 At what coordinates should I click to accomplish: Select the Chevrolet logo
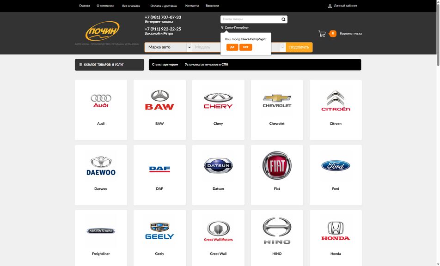[277, 101]
